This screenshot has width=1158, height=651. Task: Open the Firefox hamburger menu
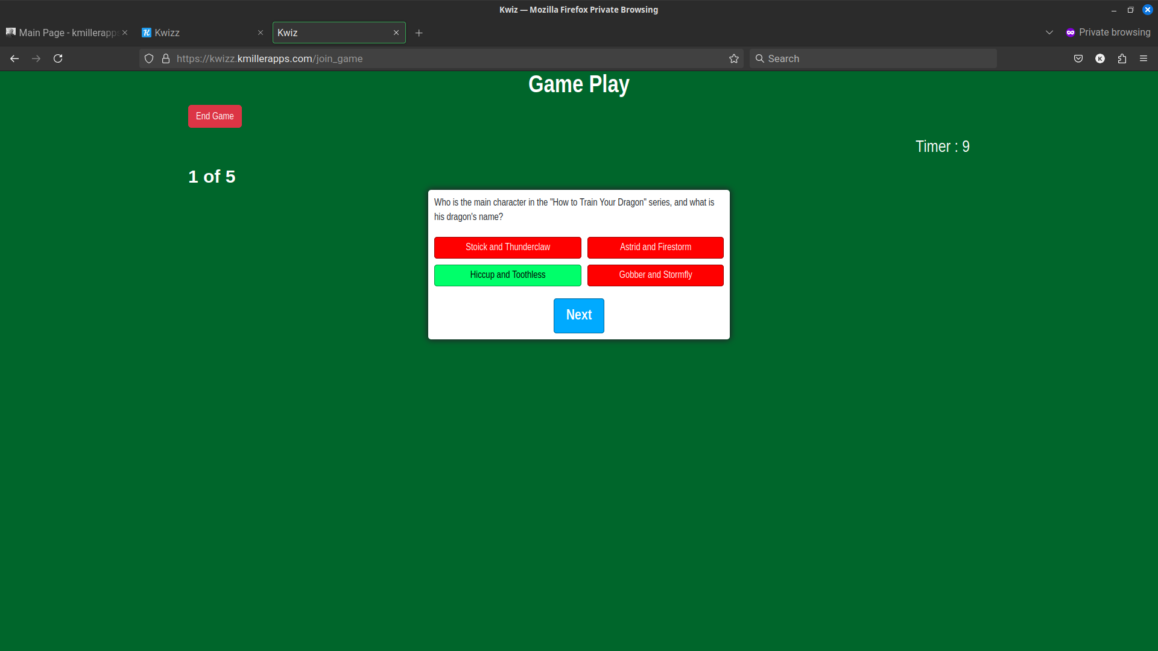click(x=1144, y=58)
